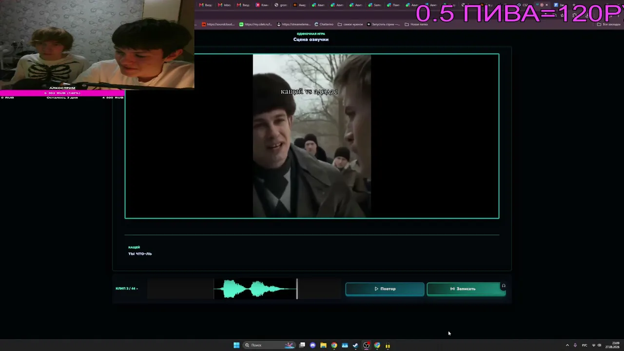Open the Windows Start menu
Viewport: 624px width, 351px height.
pyautogui.click(x=236, y=345)
